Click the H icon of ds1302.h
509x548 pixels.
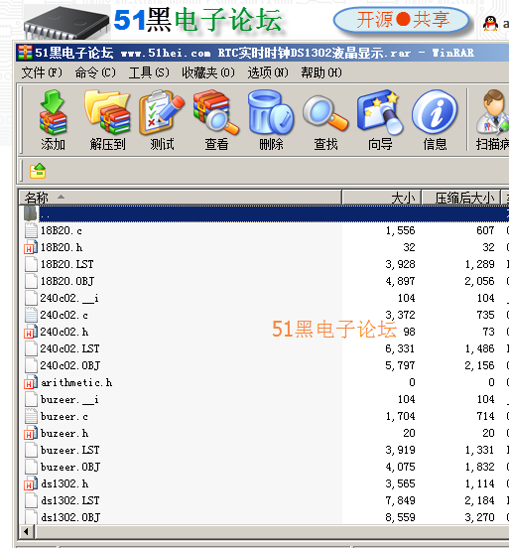point(31,483)
